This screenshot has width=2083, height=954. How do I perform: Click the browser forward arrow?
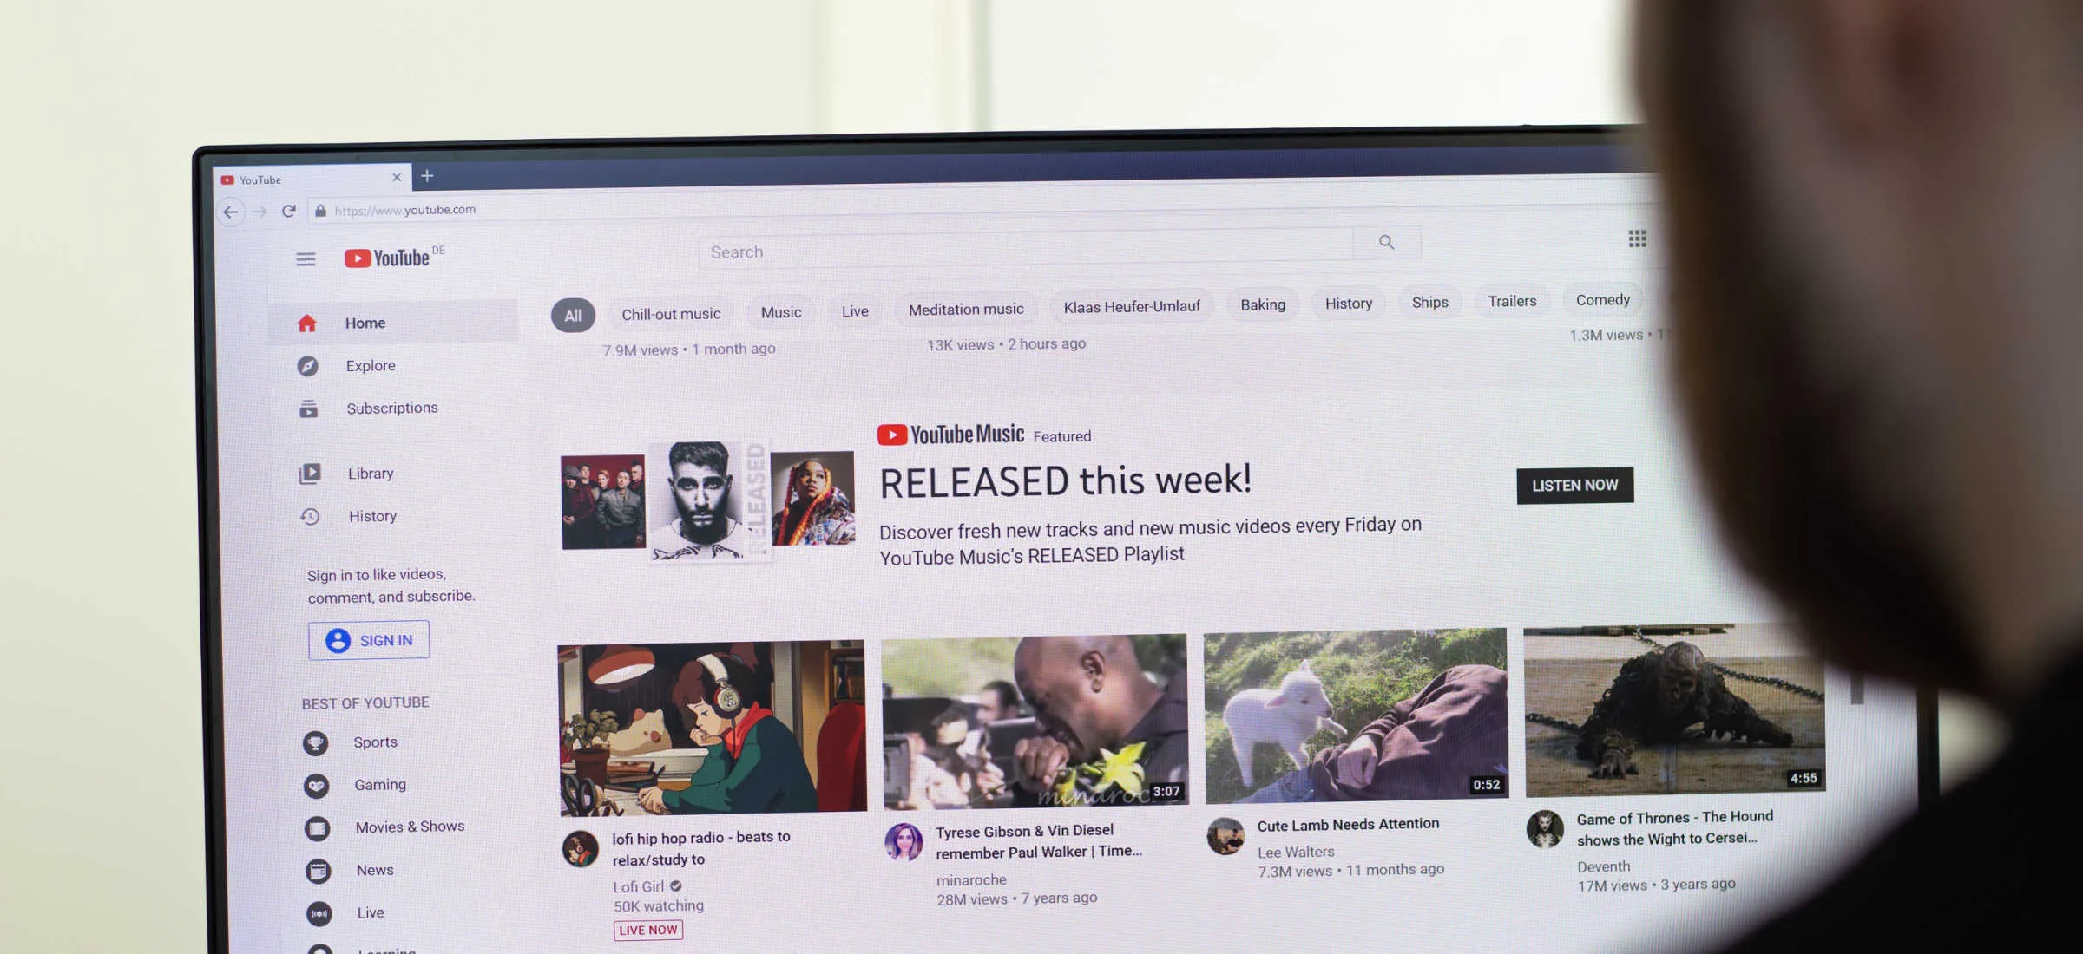click(260, 212)
